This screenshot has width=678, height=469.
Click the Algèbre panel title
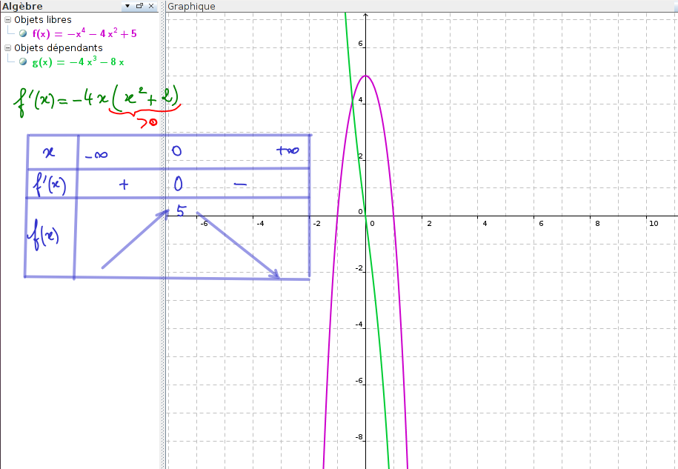(x=22, y=6)
